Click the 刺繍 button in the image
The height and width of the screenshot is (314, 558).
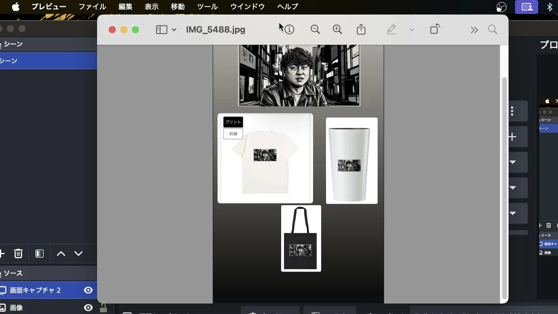[233, 134]
